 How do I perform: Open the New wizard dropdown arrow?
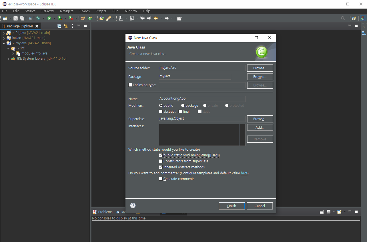(x=10, y=18)
